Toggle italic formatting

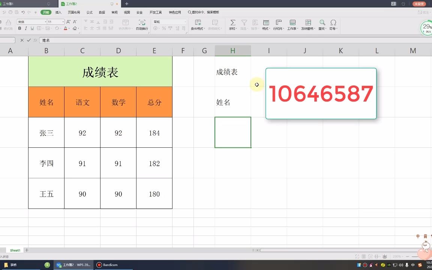[26, 27]
